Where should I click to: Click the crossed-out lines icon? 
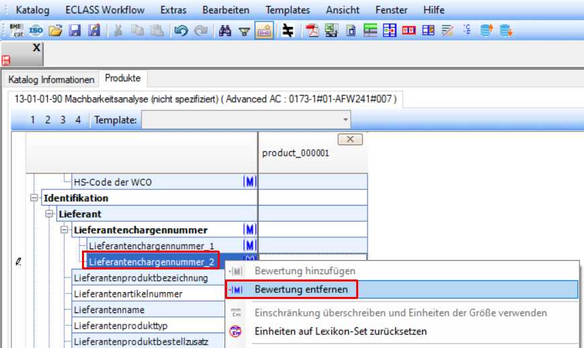click(448, 30)
